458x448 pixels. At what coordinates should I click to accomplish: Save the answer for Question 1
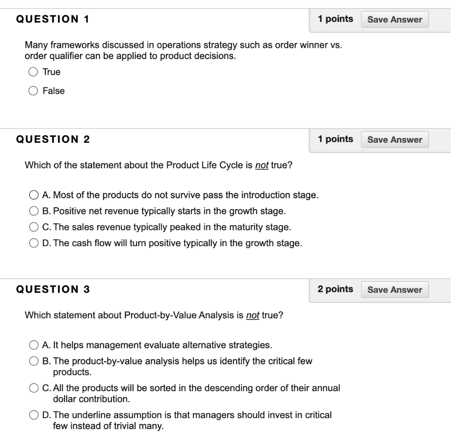tap(395, 19)
